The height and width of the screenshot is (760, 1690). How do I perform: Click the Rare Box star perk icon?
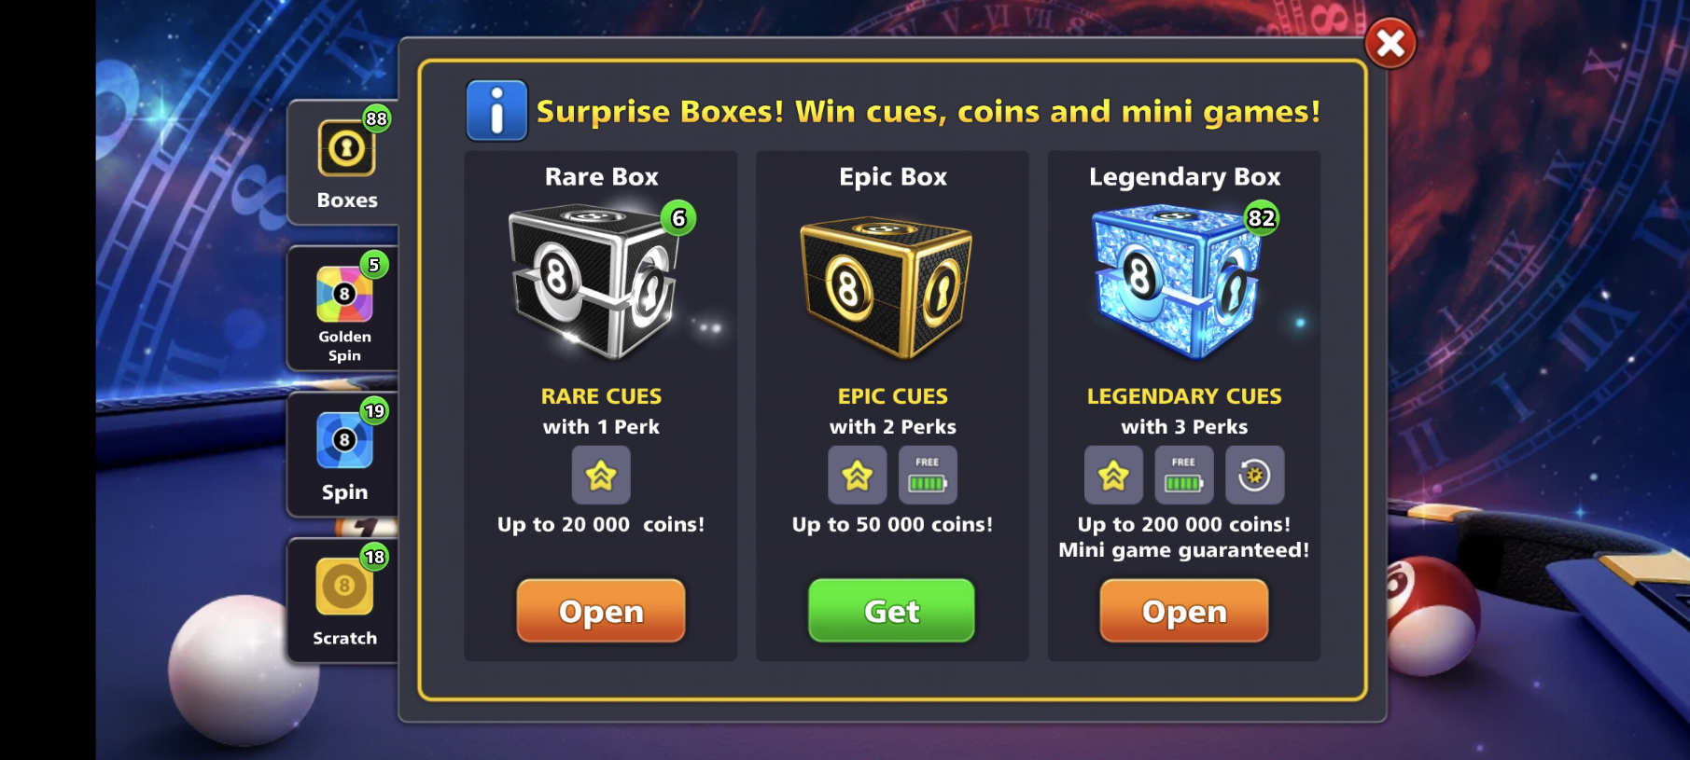tap(601, 476)
